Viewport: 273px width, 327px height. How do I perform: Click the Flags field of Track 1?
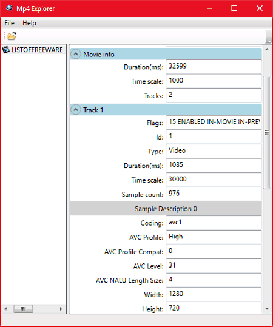click(214, 122)
